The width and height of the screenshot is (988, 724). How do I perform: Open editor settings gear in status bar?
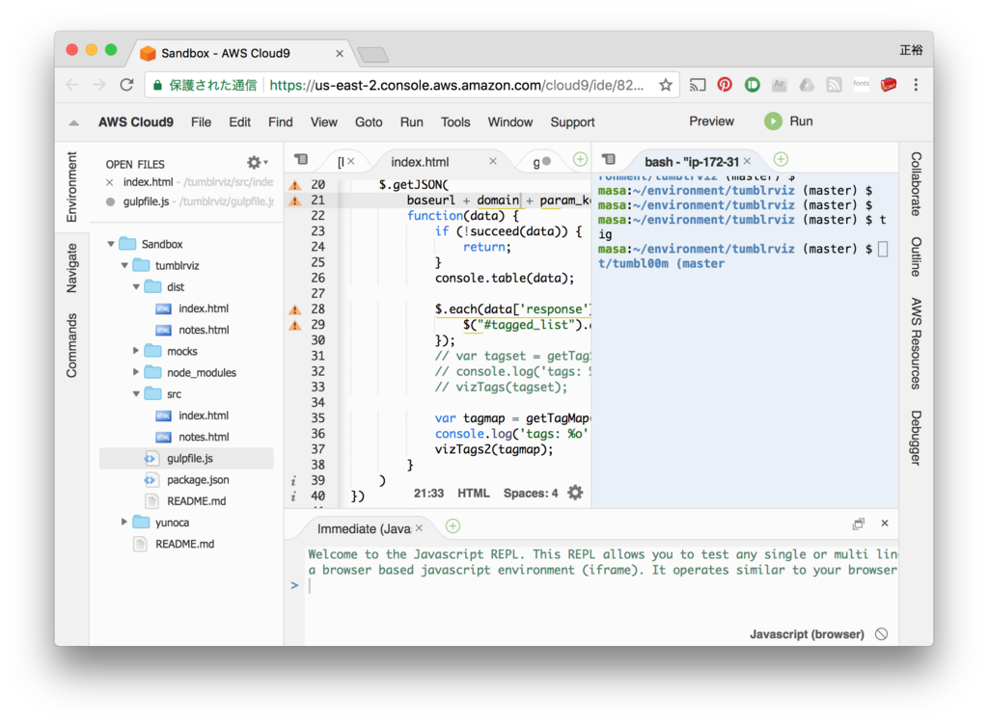[x=575, y=493]
